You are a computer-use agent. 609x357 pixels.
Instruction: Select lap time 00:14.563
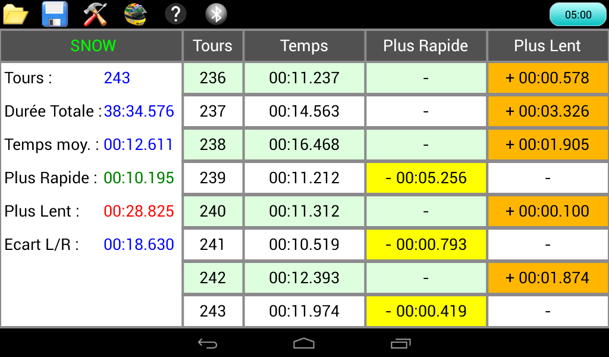[x=304, y=111]
